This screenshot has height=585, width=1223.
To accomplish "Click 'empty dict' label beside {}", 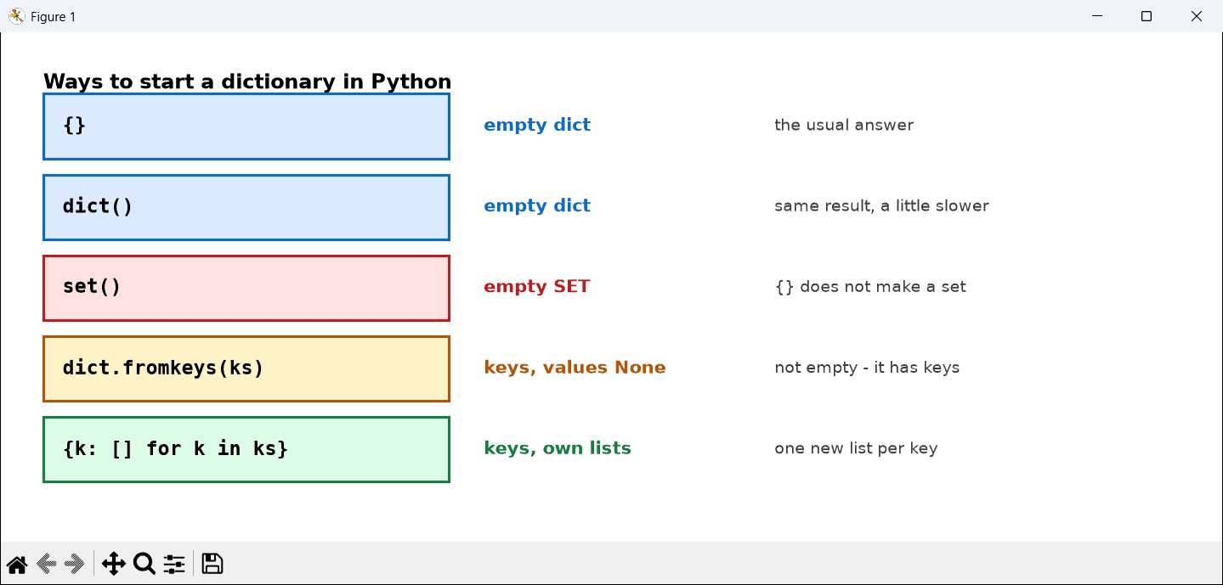I will (x=537, y=125).
